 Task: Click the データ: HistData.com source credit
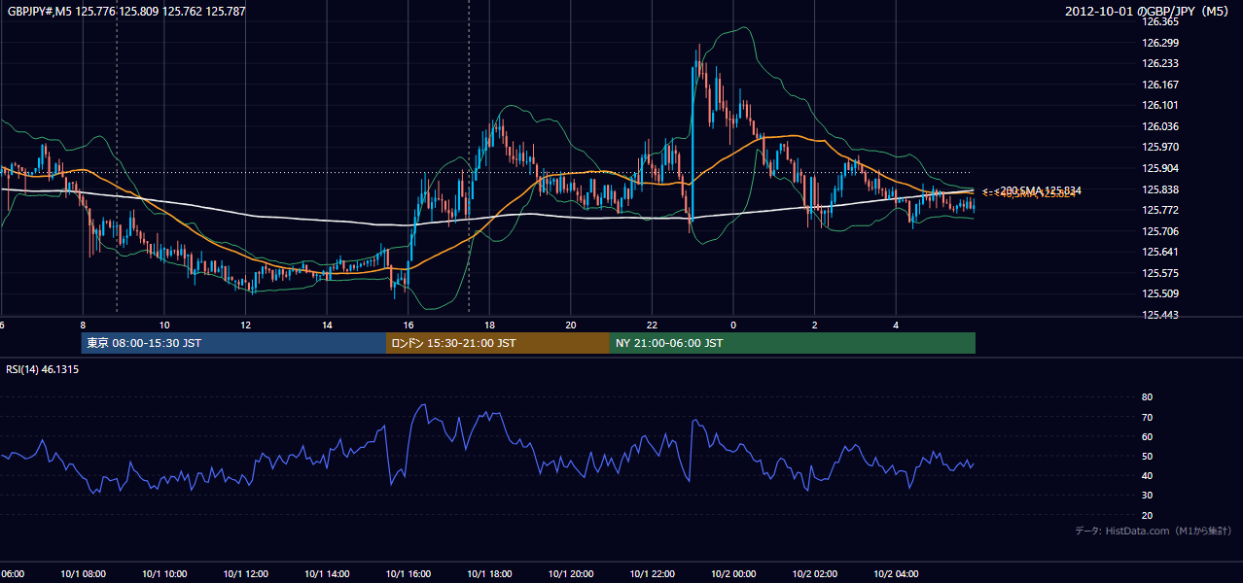(x=1154, y=532)
